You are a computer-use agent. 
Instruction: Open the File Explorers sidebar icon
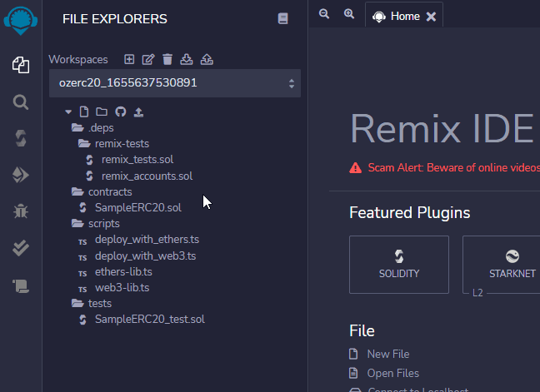[21, 65]
